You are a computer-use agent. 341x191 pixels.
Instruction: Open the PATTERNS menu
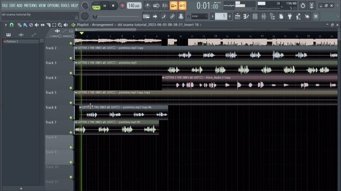click(30, 5)
